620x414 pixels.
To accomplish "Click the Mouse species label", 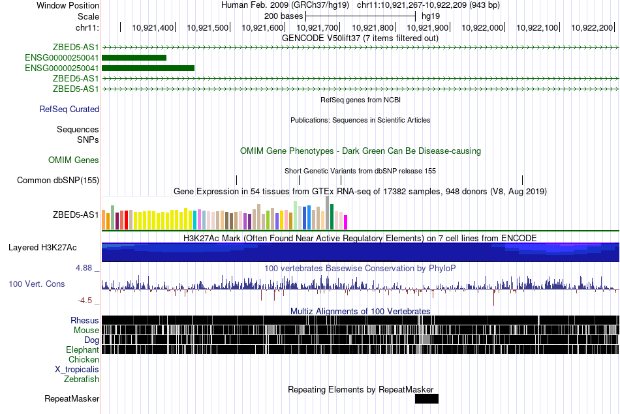I will coord(86,331).
